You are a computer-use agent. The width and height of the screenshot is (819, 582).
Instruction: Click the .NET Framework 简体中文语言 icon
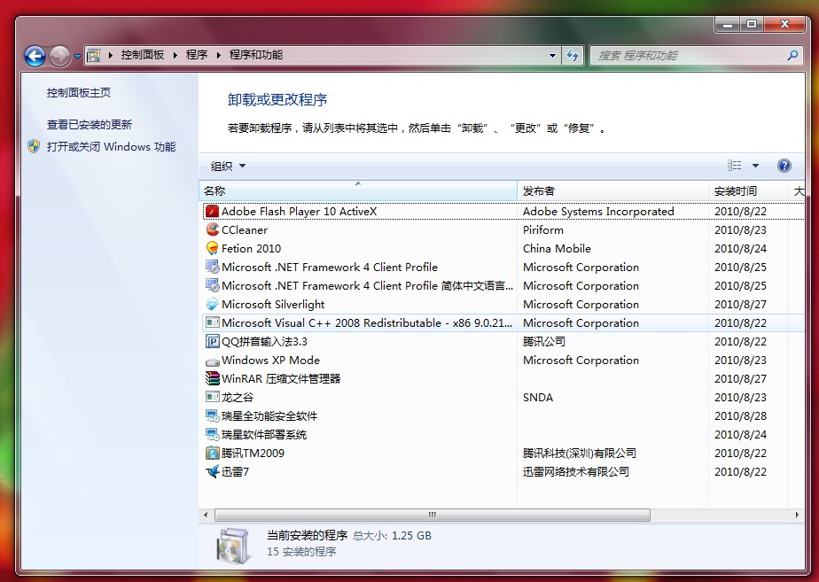click(x=212, y=285)
